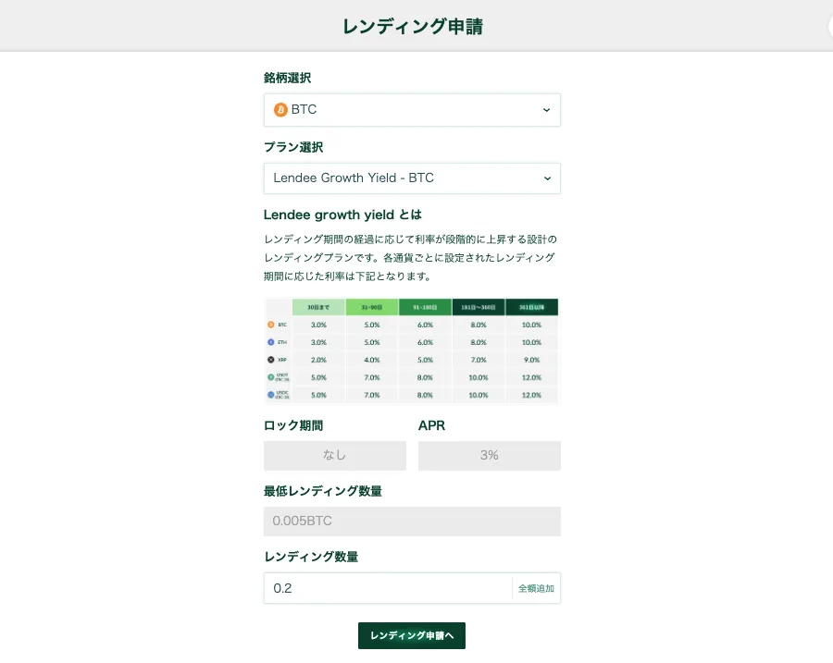This screenshot has height=663, width=833.
Task: Click USDC row 7.0% cell
Action: tap(372, 395)
